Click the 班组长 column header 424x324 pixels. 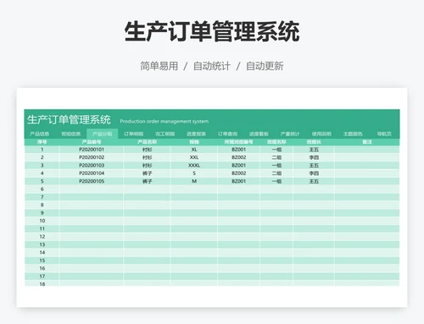click(x=314, y=142)
